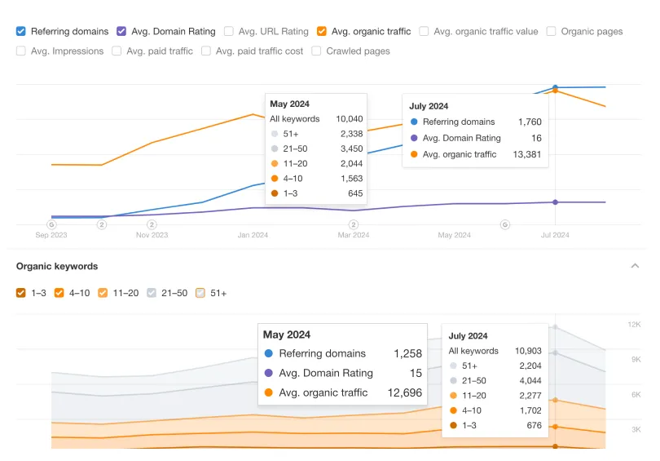
Task: Click the Organic keywords heading
Action: [57, 266]
